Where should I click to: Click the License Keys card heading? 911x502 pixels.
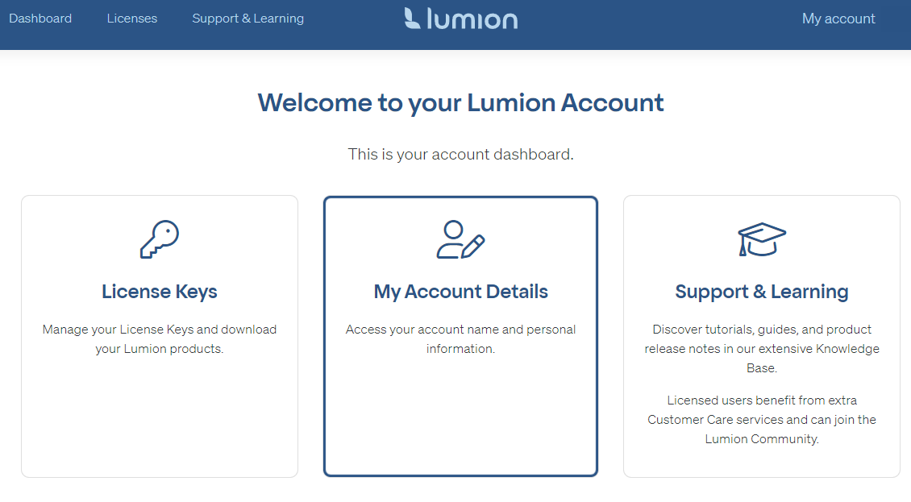tap(159, 292)
